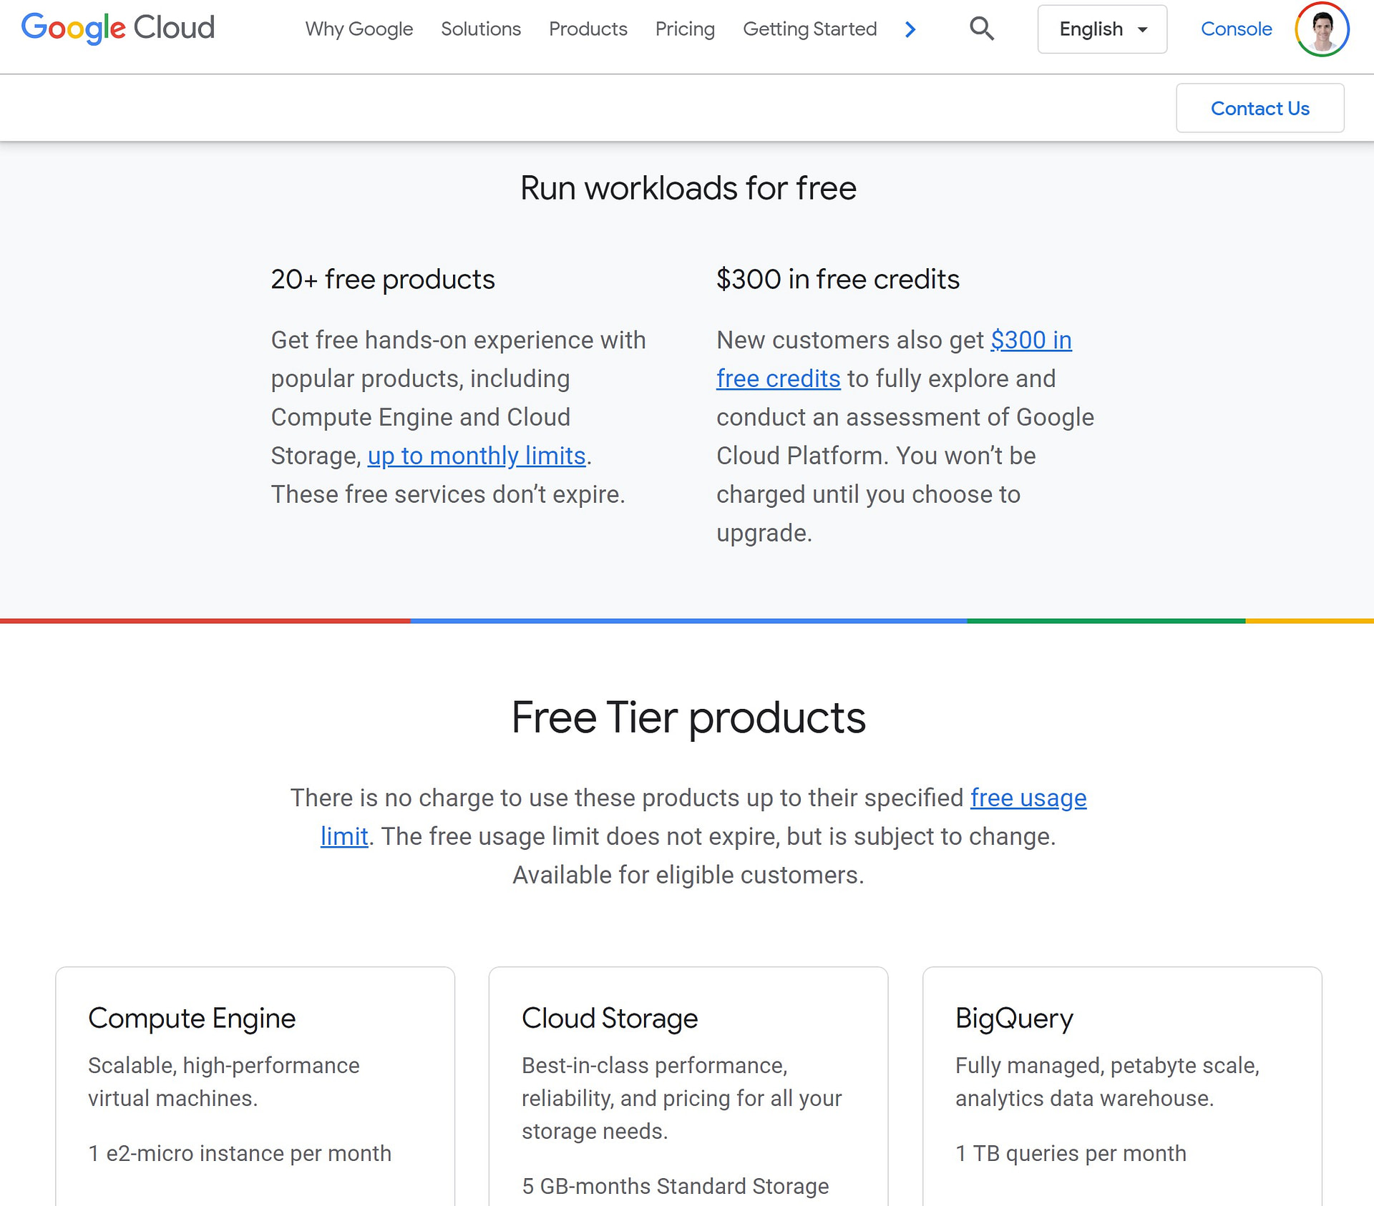Click the 'Free Tier products' heading
The height and width of the screenshot is (1206, 1374).
(x=688, y=717)
